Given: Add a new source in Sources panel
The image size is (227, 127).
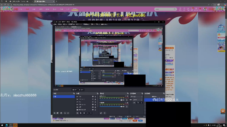Looking at the screenshot, I should click(x=77, y=113).
